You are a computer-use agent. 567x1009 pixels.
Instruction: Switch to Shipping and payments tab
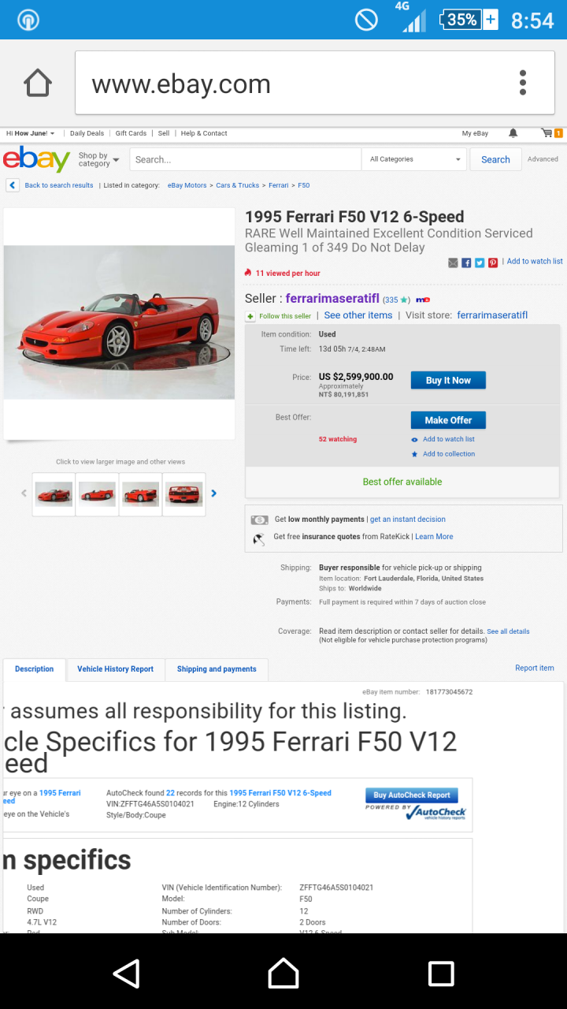pyautogui.click(x=217, y=669)
